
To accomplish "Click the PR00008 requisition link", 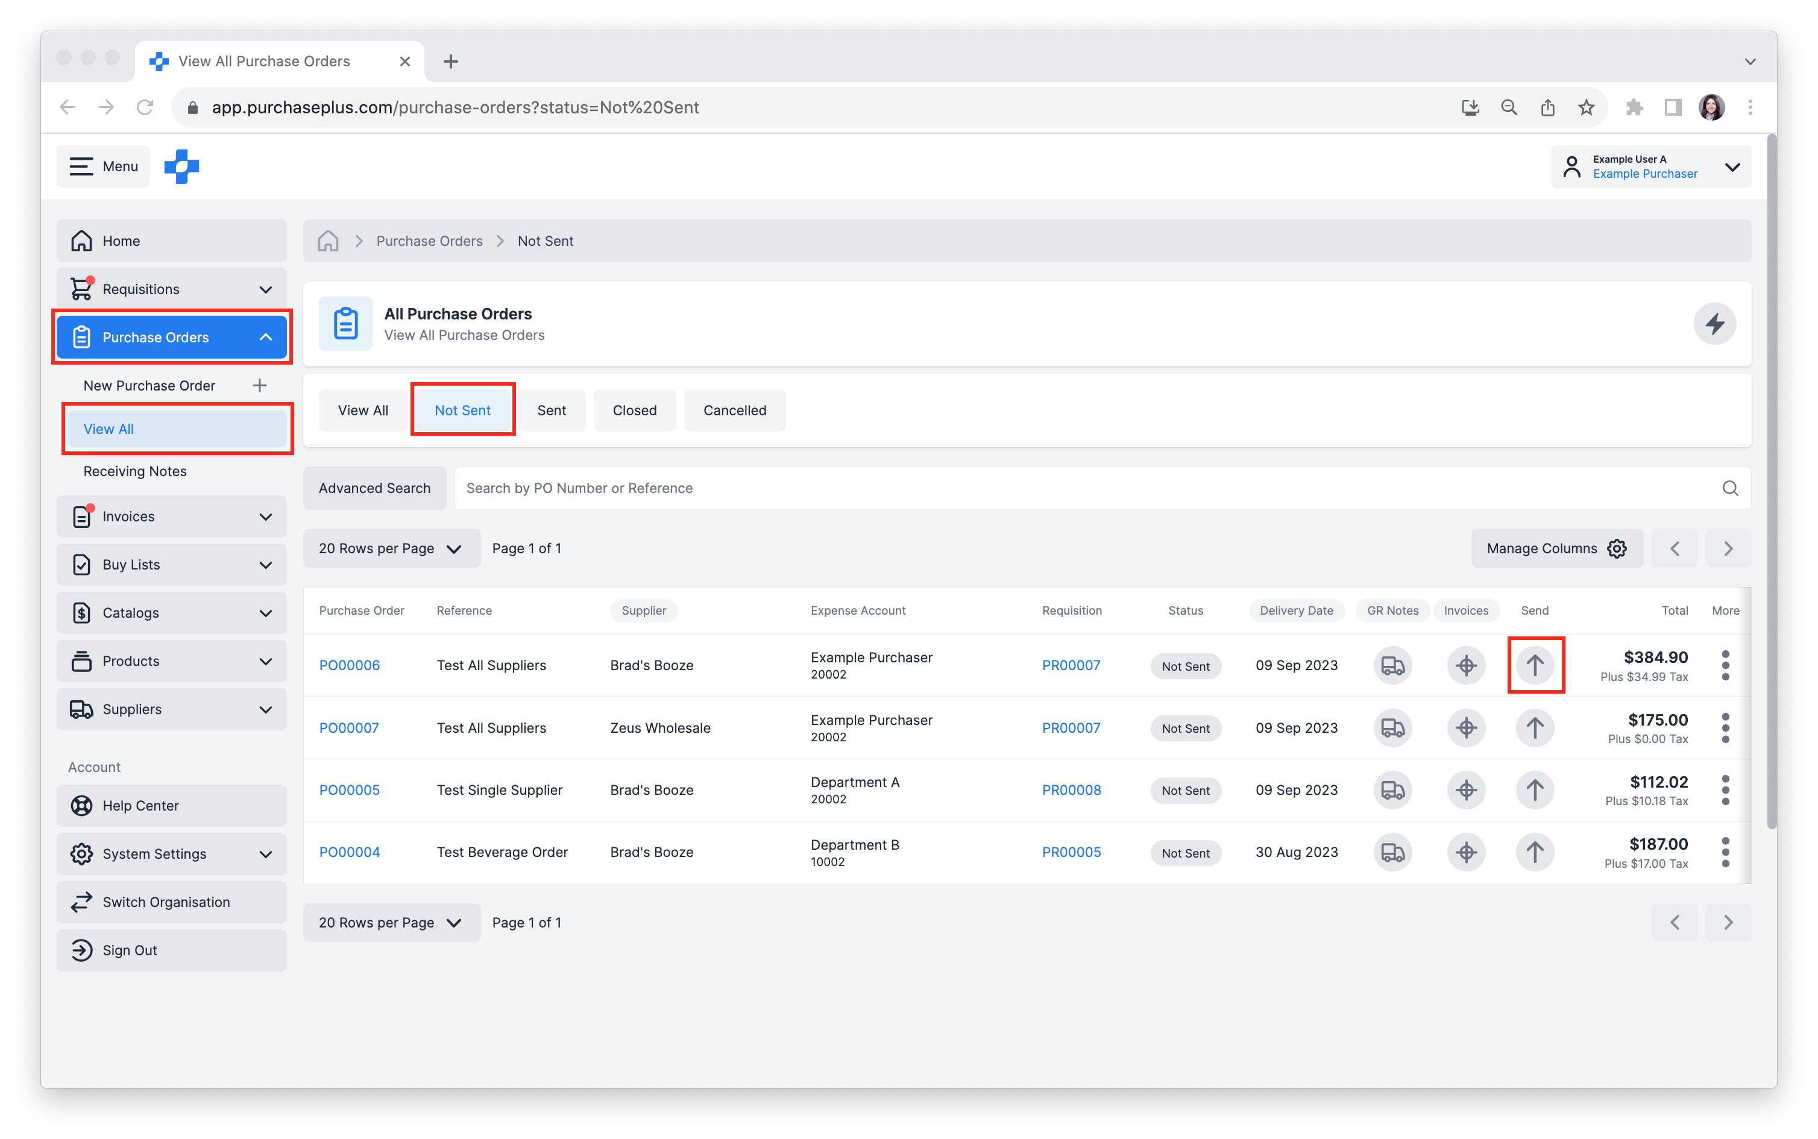I will tap(1070, 789).
